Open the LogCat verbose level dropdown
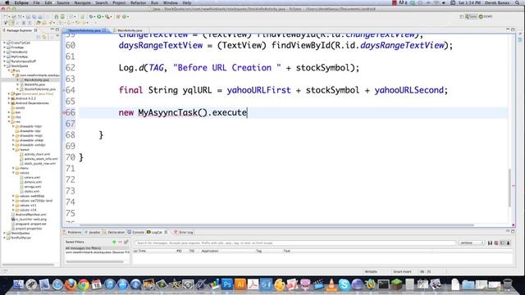 (472, 243)
